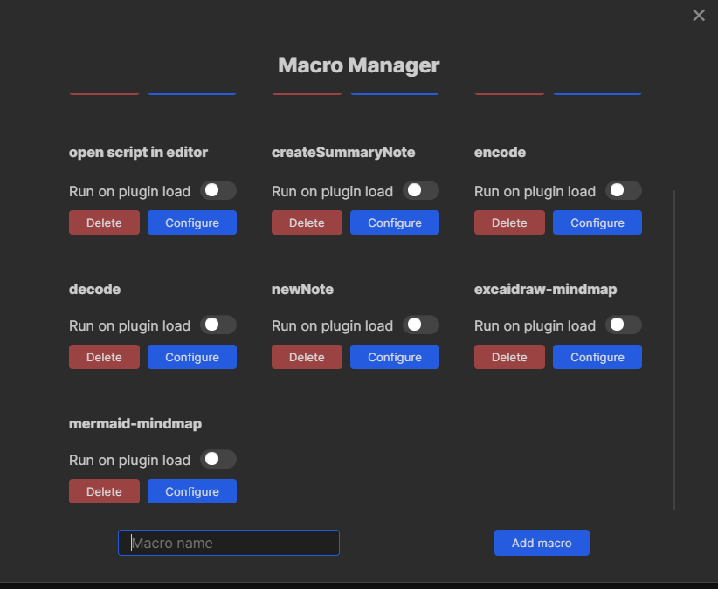The width and height of the screenshot is (718, 589).
Task: Click the macro list vertical scrollbar
Action: point(673,349)
